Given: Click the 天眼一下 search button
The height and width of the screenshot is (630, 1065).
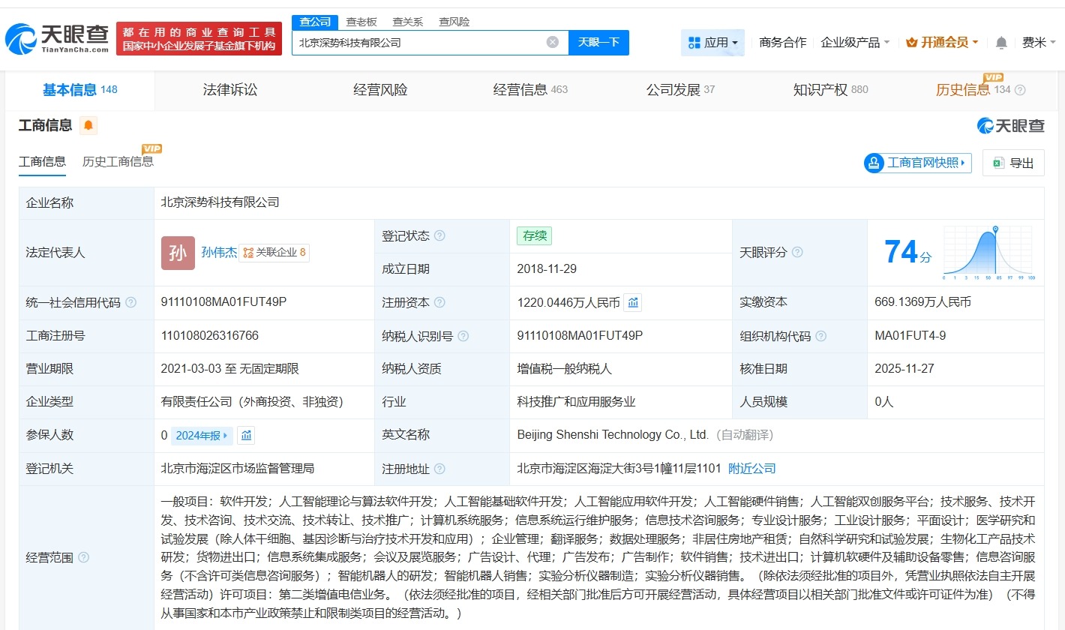Looking at the screenshot, I should coord(598,42).
